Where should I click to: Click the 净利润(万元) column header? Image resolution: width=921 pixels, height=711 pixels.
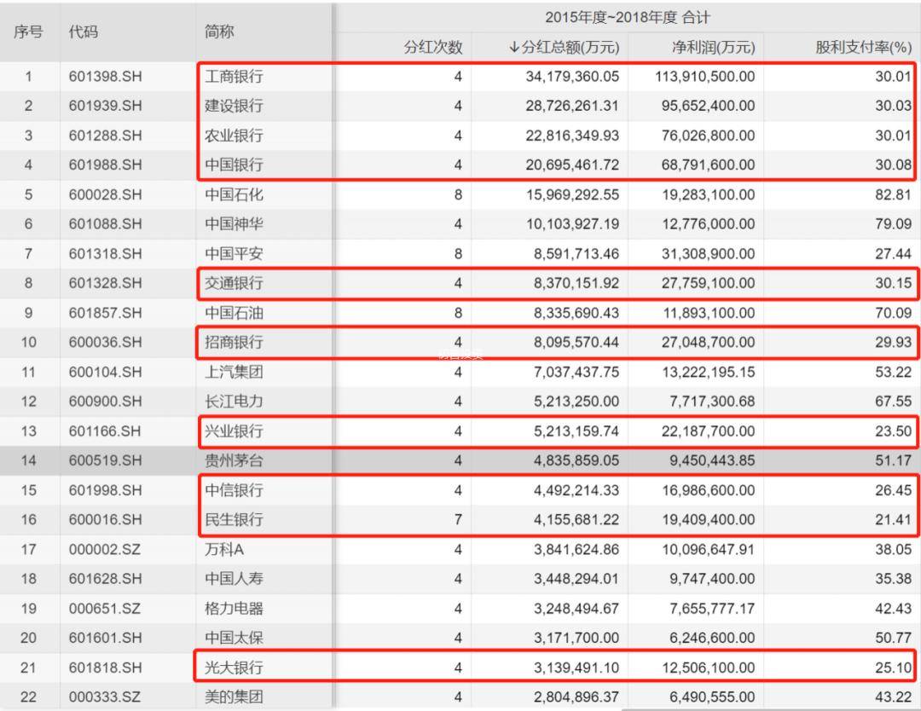coord(713,47)
